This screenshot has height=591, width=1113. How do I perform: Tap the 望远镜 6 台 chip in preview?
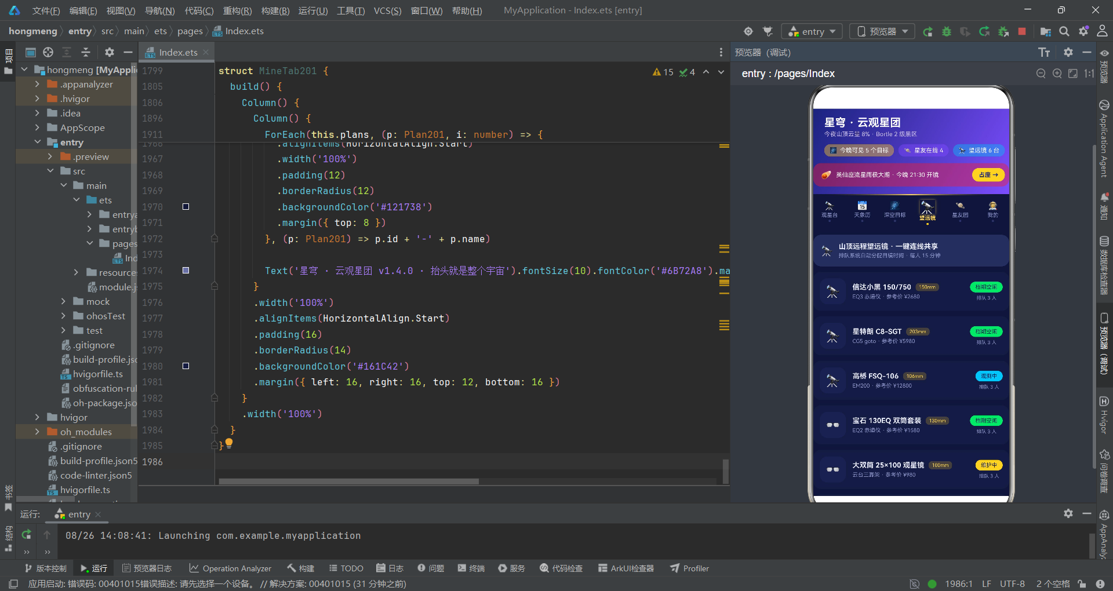tap(979, 150)
